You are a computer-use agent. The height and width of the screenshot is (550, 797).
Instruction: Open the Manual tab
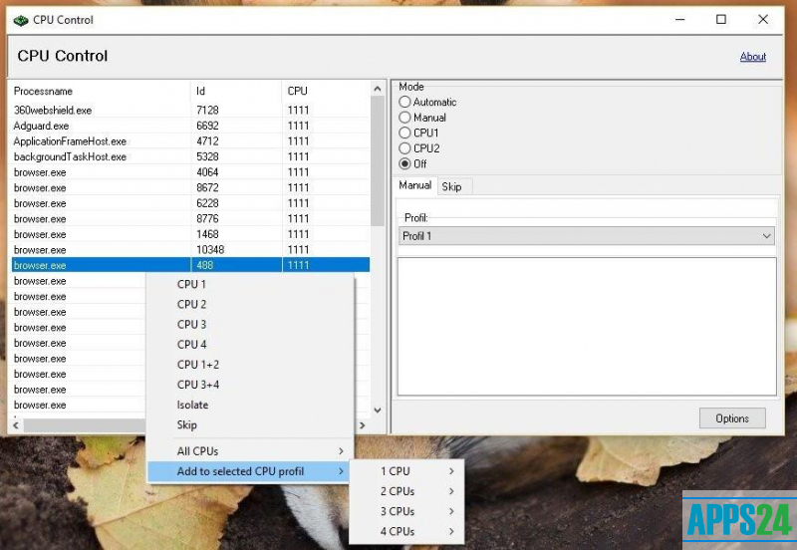point(414,185)
